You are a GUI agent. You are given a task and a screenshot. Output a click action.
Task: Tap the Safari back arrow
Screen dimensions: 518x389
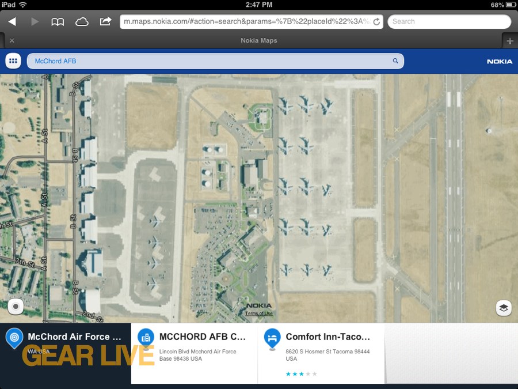coord(12,22)
